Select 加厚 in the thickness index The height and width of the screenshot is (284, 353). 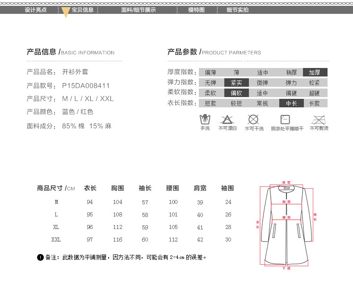(x=315, y=72)
